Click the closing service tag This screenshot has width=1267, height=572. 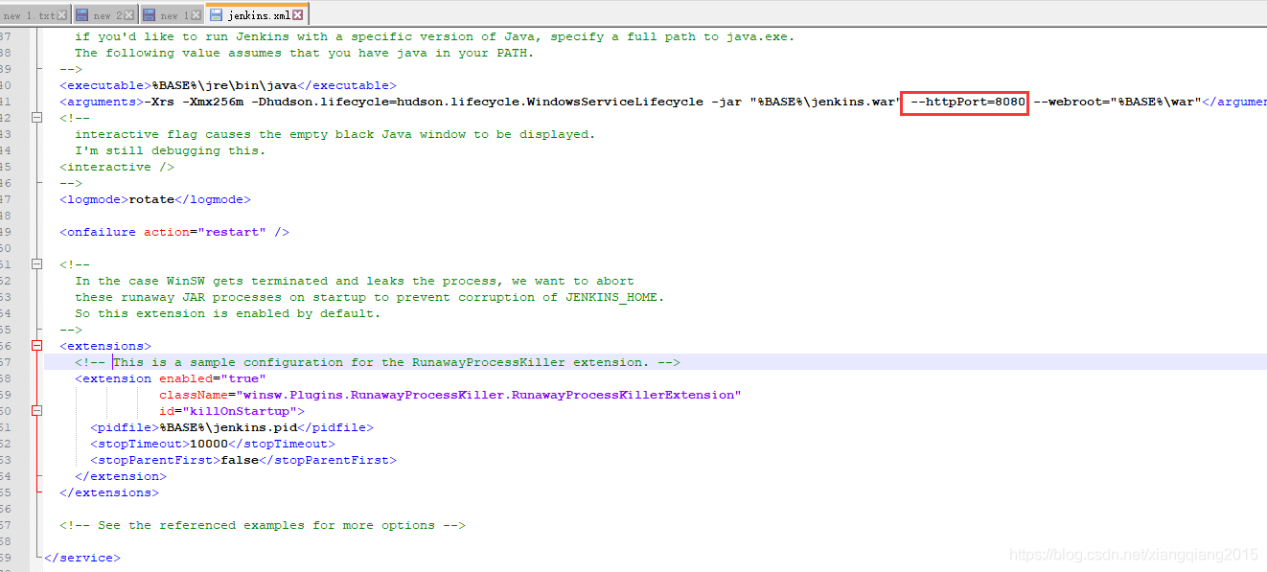pos(82,558)
